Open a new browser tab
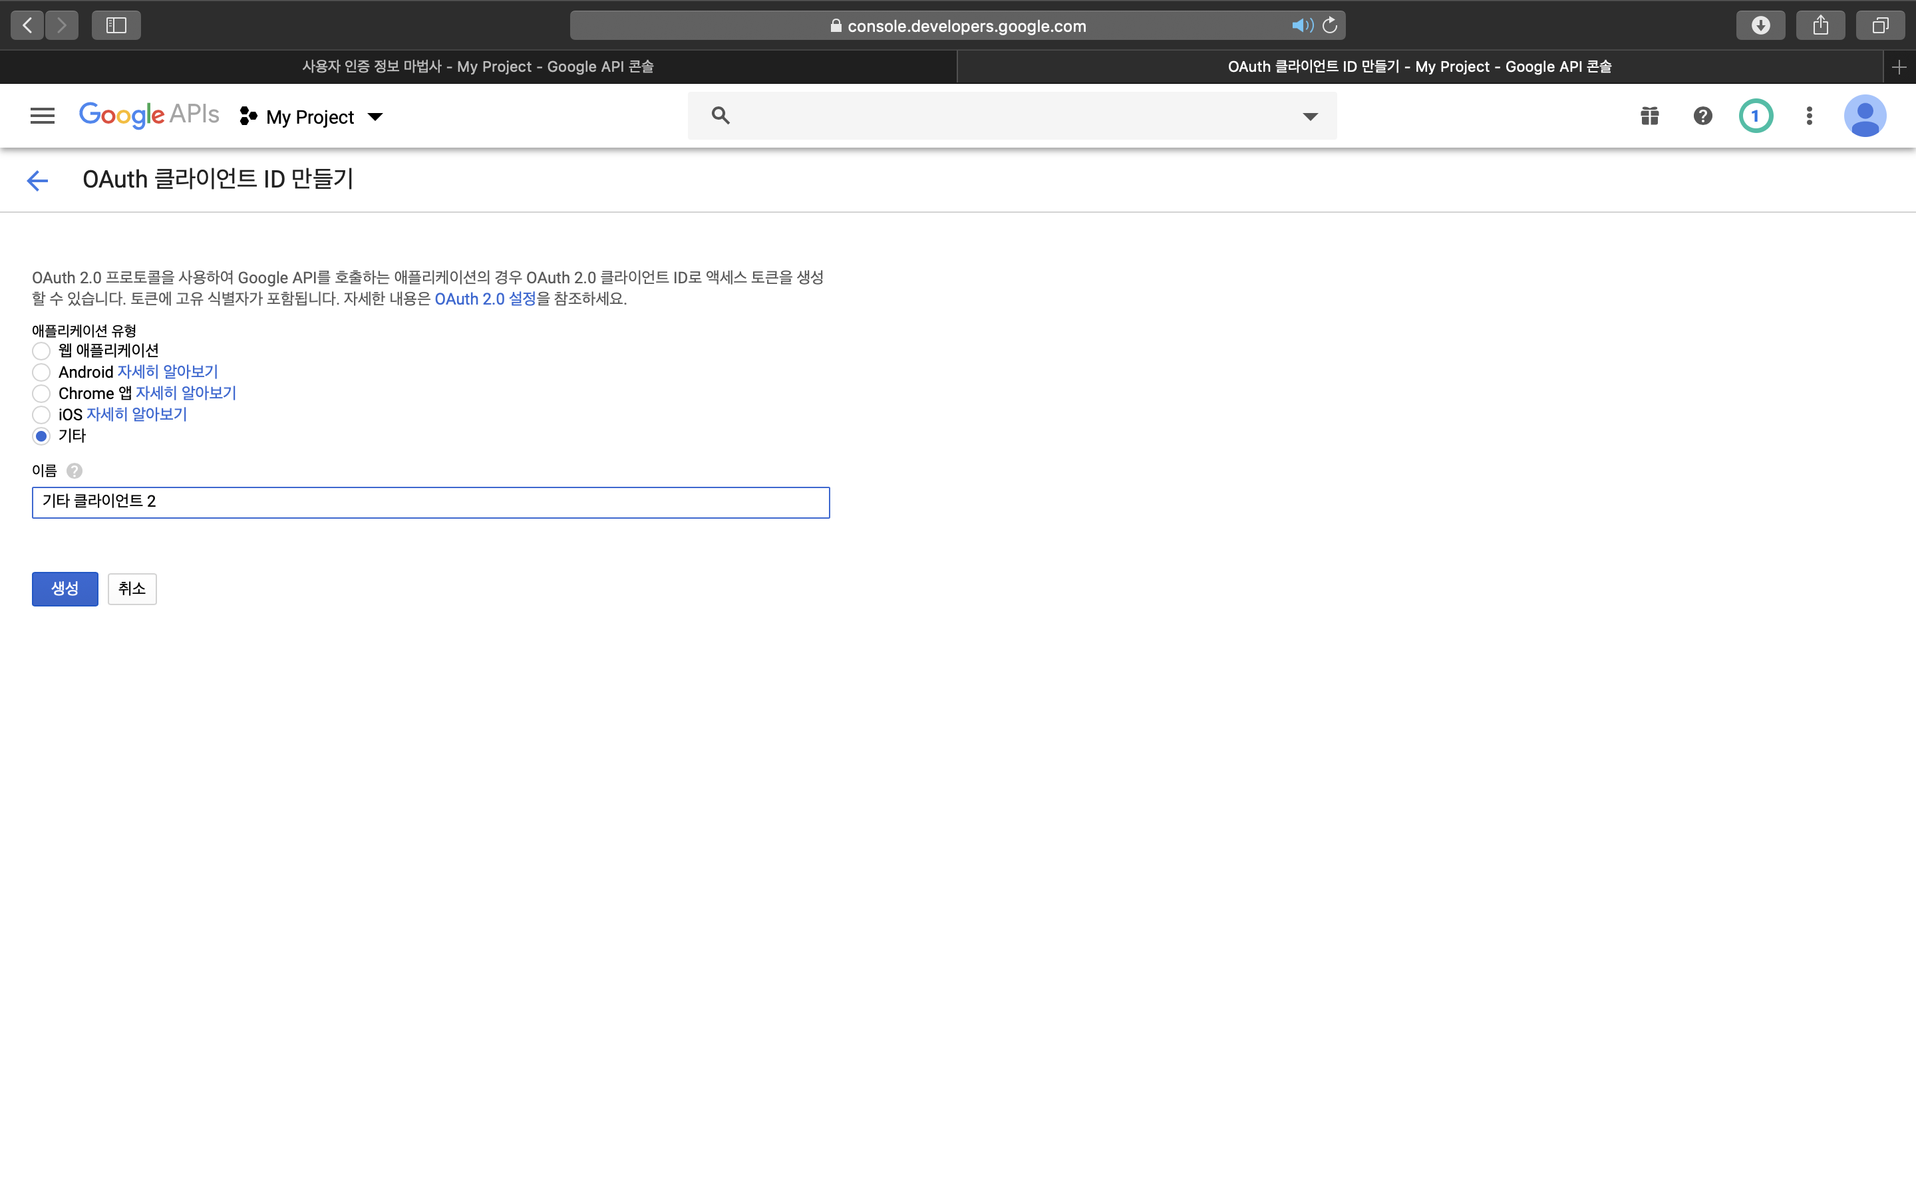Screen dimensions: 1916x1197 [x=1899, y=67]
